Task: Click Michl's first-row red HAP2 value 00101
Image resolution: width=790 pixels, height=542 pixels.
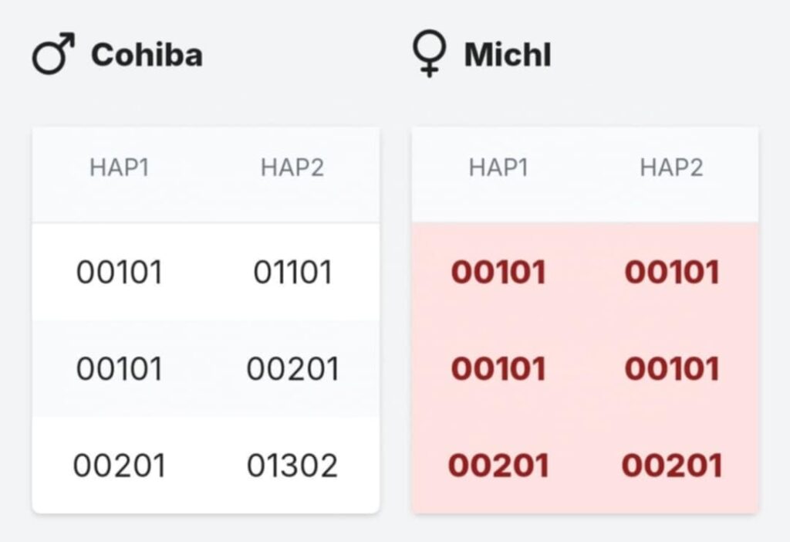Action: coord(672,273)
